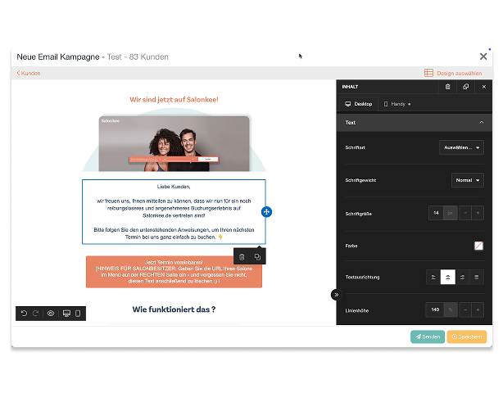503x393 pixels.
Task: Switch canvas to desktop view icon
Action: click(66, 314)
